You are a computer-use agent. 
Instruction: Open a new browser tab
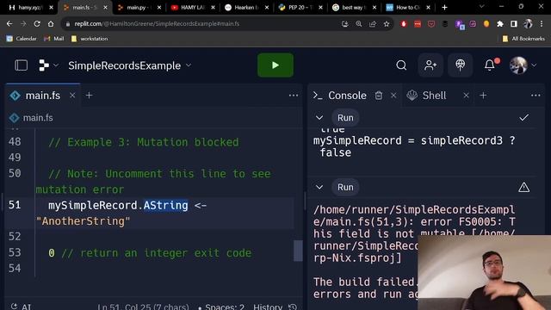click(444, 8)
